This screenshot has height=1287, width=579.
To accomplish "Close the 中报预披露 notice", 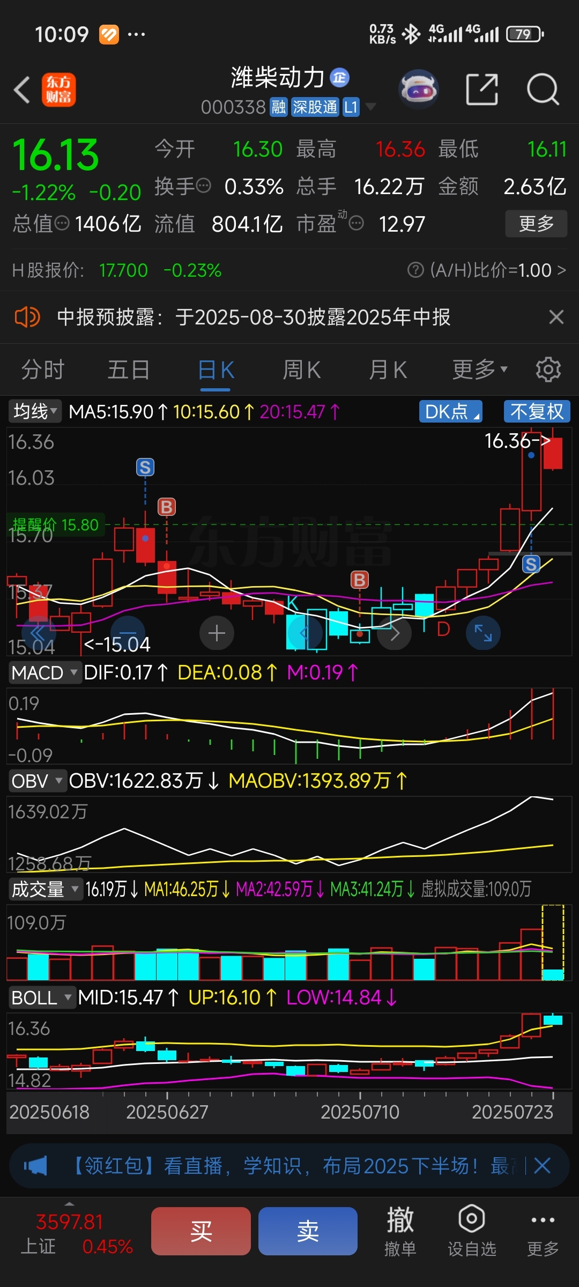I will [556, 317].
